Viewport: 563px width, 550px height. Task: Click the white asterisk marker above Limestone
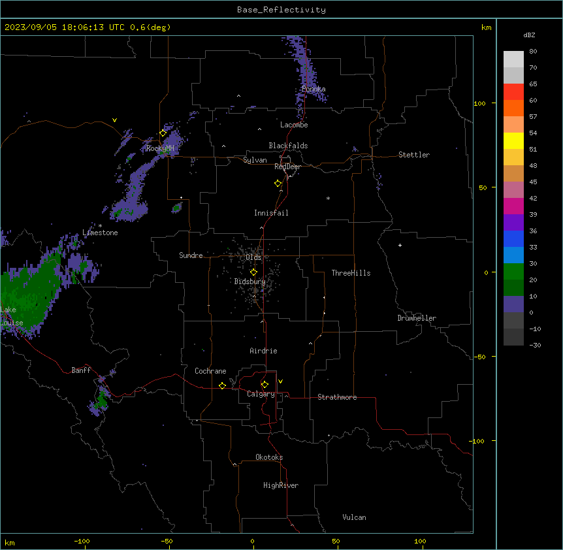point(100,226)
